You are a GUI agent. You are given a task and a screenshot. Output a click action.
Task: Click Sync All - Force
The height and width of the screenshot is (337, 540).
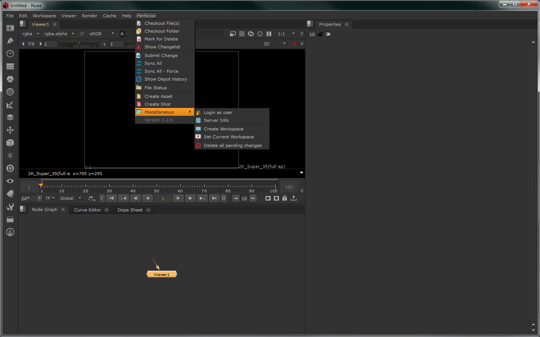coord(164,71)
